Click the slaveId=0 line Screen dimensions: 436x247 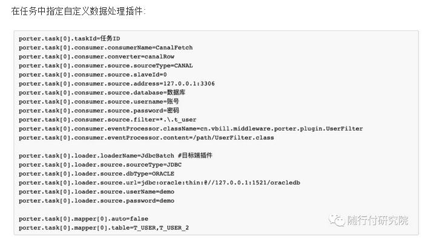93,74
